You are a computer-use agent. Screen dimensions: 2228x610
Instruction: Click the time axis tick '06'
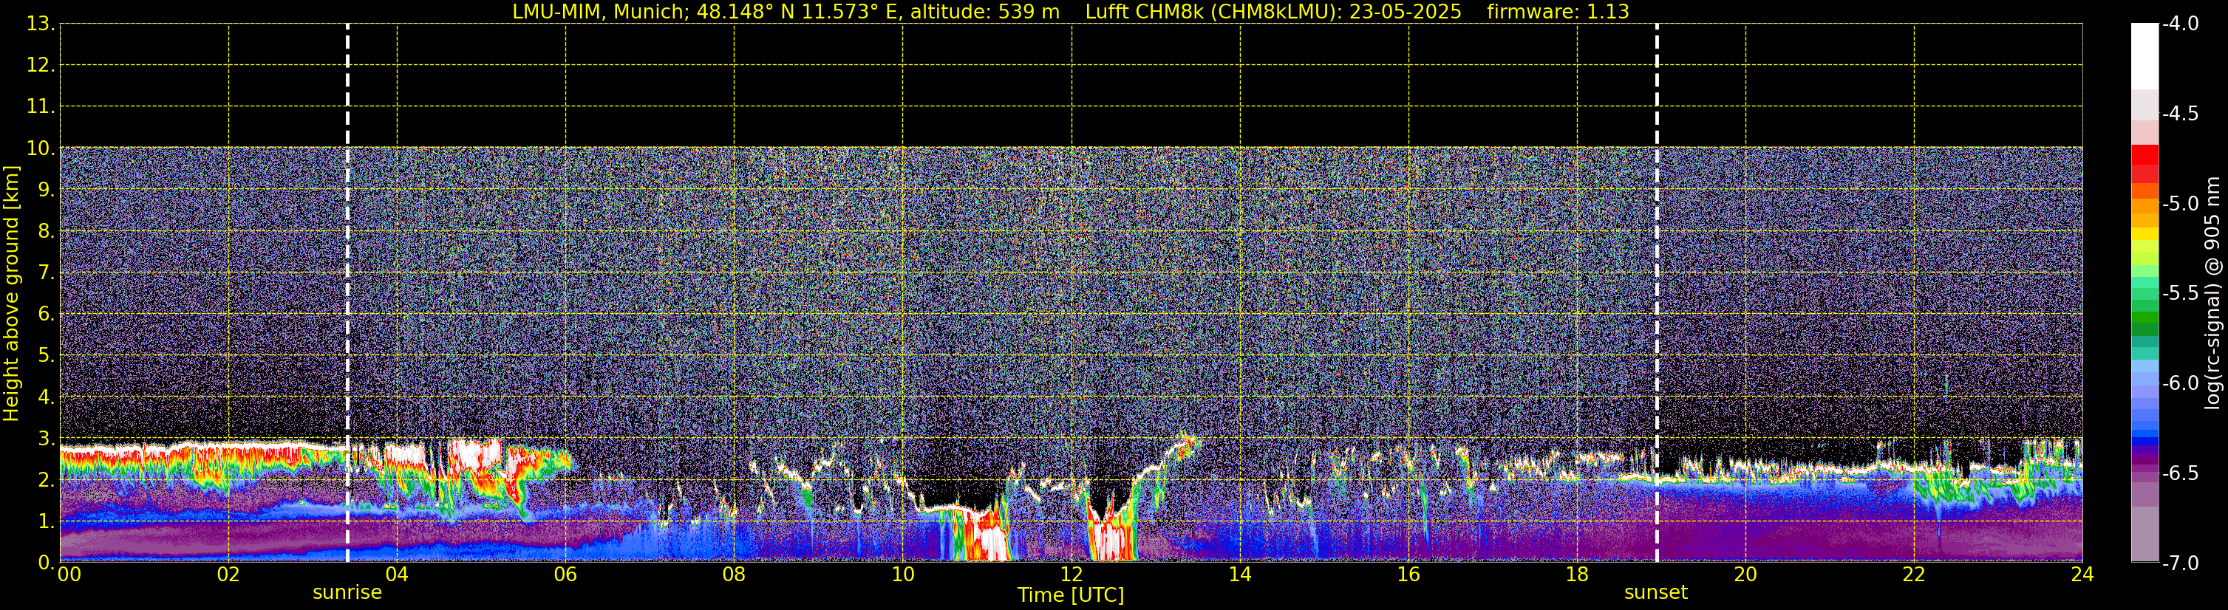(565, 575)
